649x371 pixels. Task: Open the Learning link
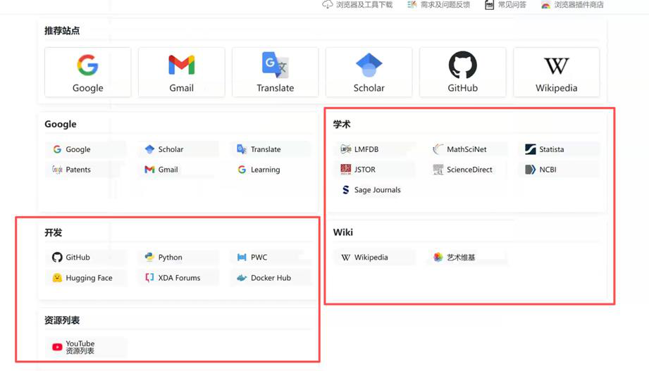271,170
